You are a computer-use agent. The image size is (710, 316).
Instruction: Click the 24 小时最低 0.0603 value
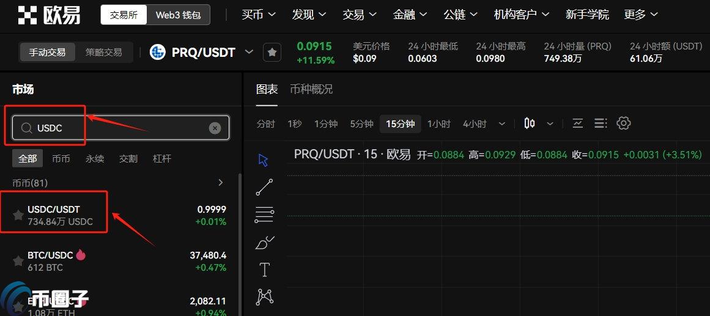click(423, 59)
